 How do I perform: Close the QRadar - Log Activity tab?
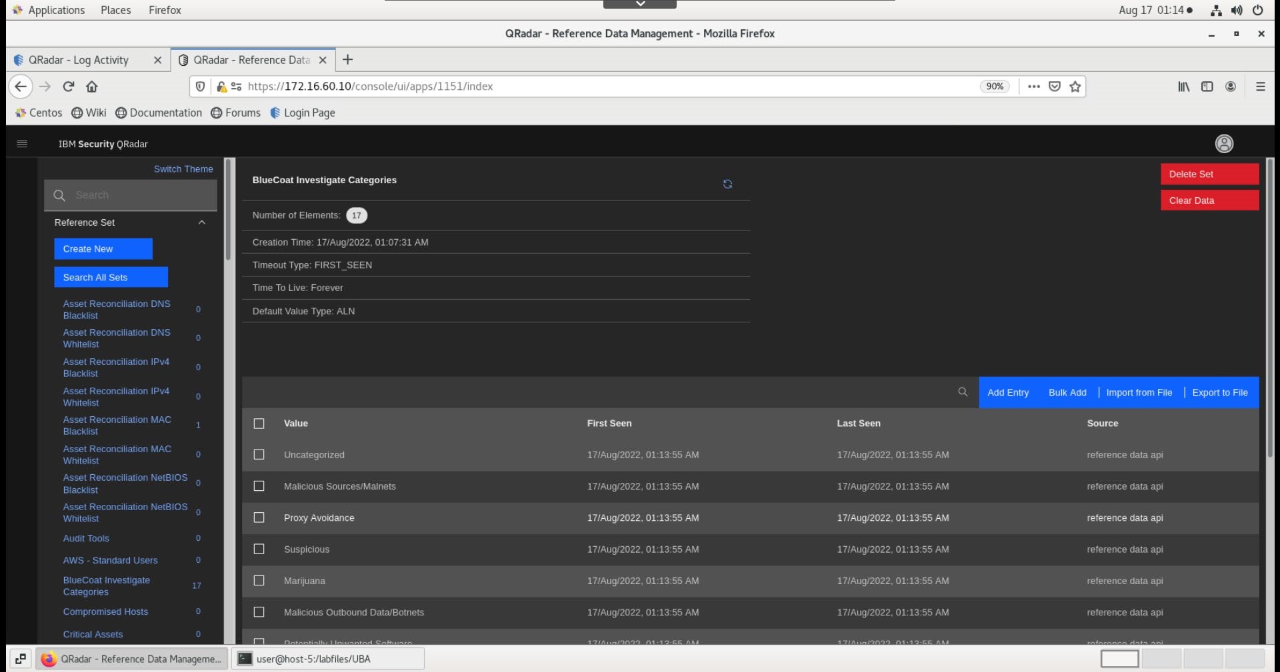coord(157,60)
